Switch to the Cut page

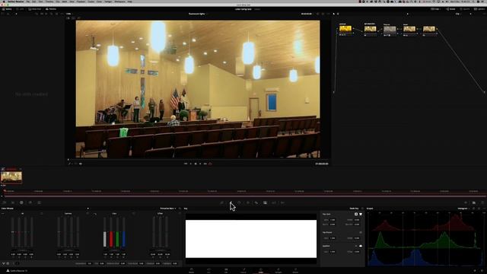[x=208, y=270]
